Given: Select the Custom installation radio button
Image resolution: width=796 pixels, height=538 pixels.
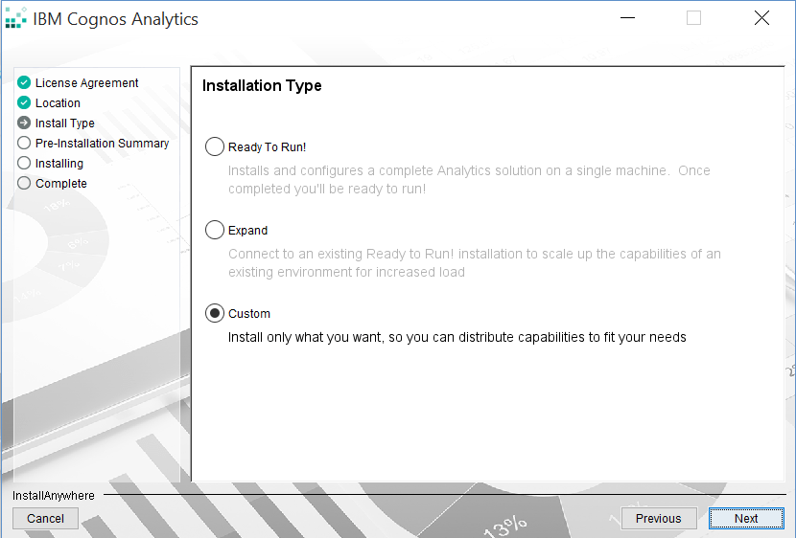Looking at the screenshot, I should point(215,313).
